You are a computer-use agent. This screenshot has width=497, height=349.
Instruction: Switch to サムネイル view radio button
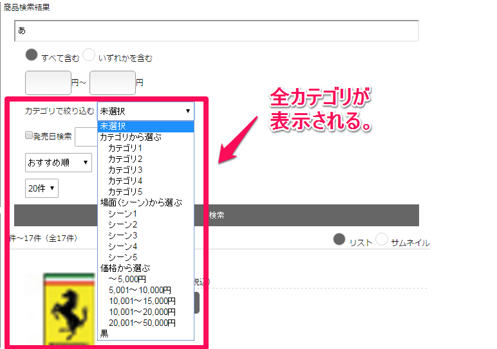(x=382, y=240)
